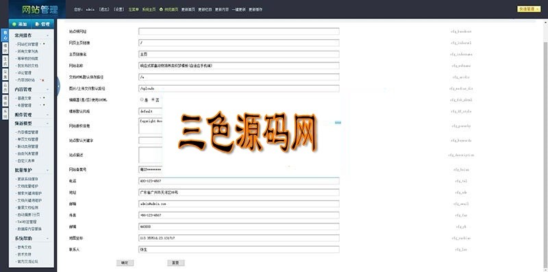The width and height of the screenshot is (548, 272).
Task: Select the 否 radio for XHTML editor
Action: (x=153, y=99)
